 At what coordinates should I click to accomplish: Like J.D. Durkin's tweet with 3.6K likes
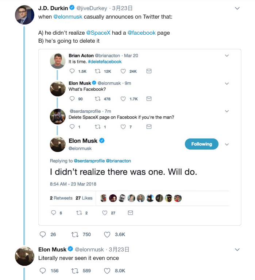pyautogui.click(x=107, y=234)
